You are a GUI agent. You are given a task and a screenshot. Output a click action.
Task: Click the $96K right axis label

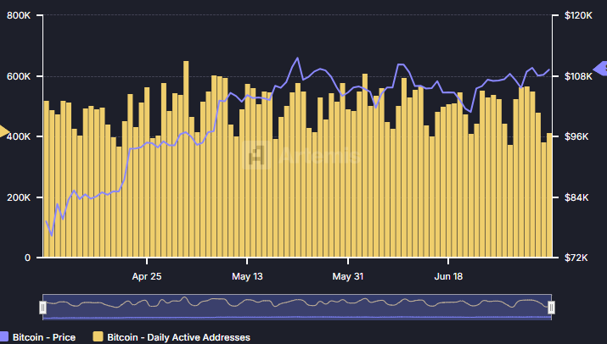pyautogui.click(x=576, y=136)
